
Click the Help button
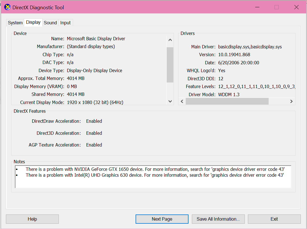(32, 219)
